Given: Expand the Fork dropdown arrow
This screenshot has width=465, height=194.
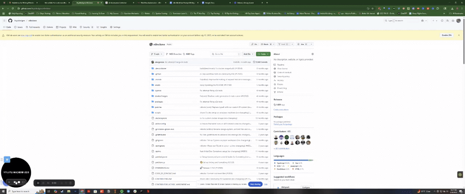Looking at the screenshot, I should point(292,44).
